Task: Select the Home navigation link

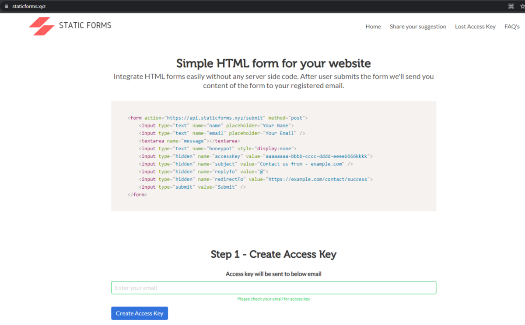Action: (x=373, y=27)
